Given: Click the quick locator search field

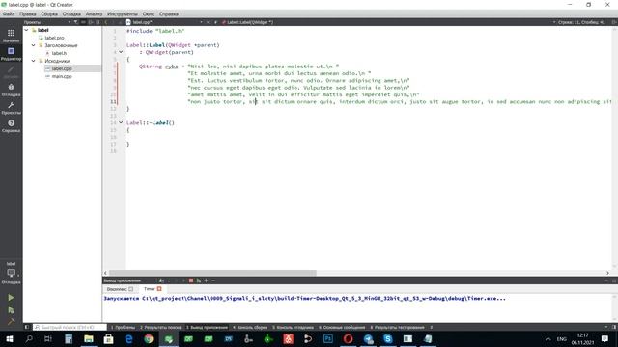Looking at the screenshot, I should 70,327.
